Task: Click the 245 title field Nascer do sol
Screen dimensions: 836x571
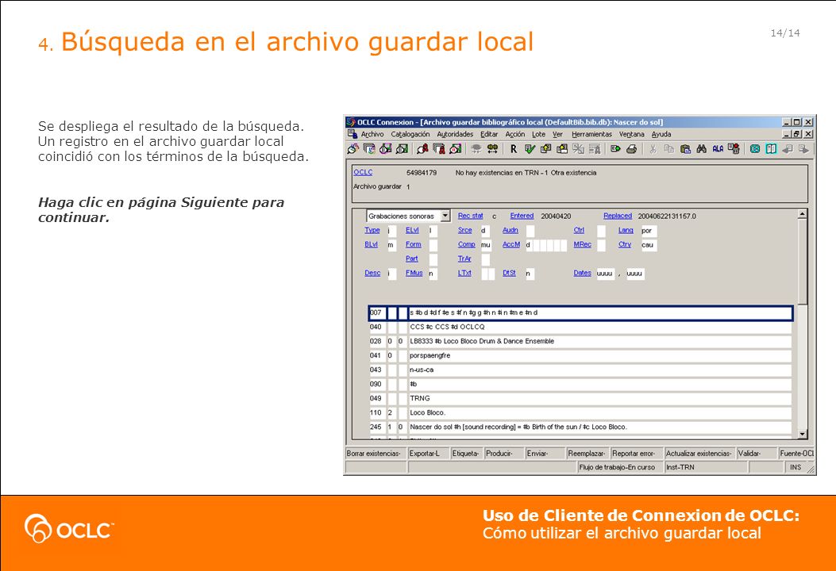Action: point(600,427)
